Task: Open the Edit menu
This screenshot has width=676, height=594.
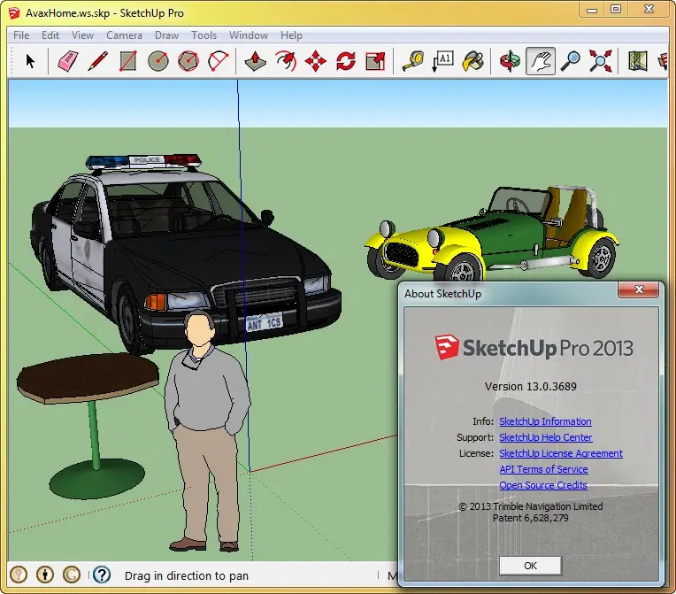Action: pyautogui.click(x=50, y=35)
